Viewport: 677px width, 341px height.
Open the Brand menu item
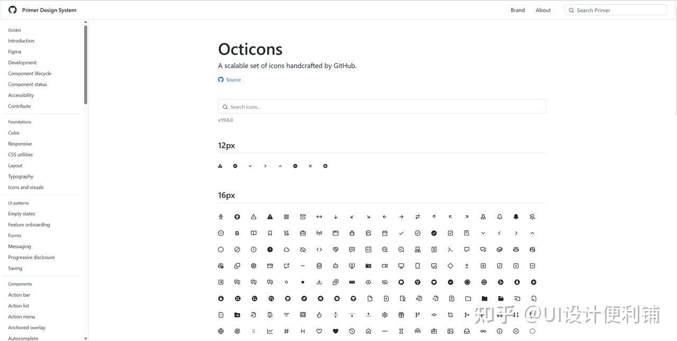tap(518, 10)
